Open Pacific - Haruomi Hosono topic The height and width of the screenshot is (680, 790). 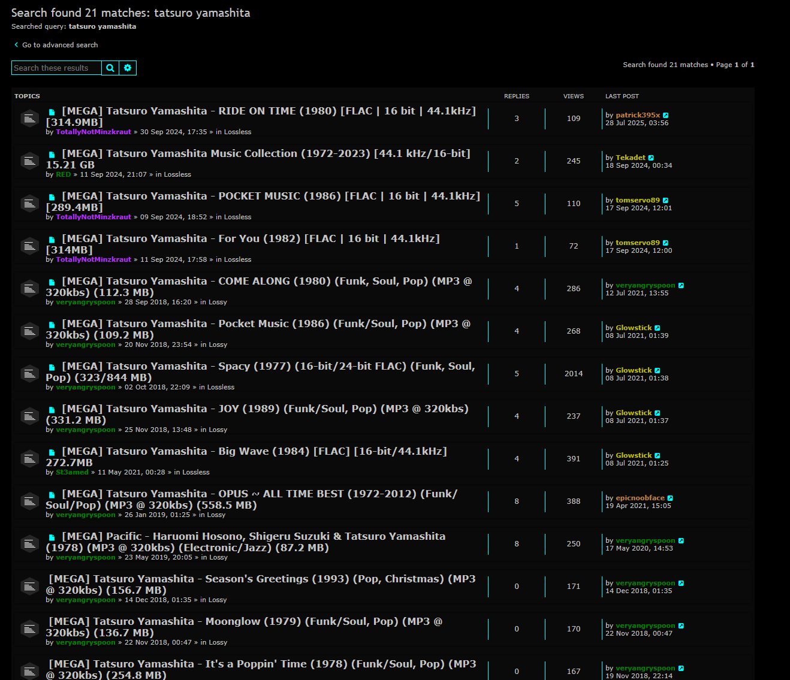pos(246,542)
